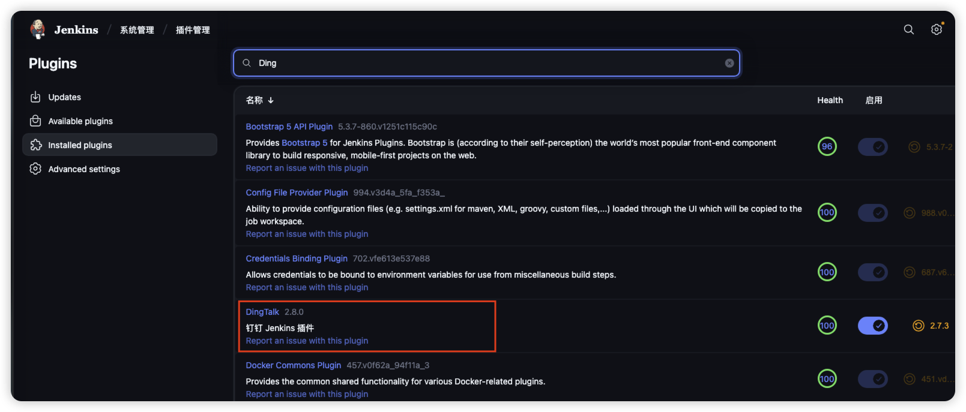
Task: Toggle the Credentials Binding Plugin enable switch
Action: (x=873, y=272)
